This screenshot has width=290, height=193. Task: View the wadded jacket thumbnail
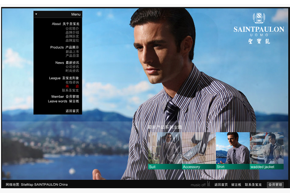(266, 151)
